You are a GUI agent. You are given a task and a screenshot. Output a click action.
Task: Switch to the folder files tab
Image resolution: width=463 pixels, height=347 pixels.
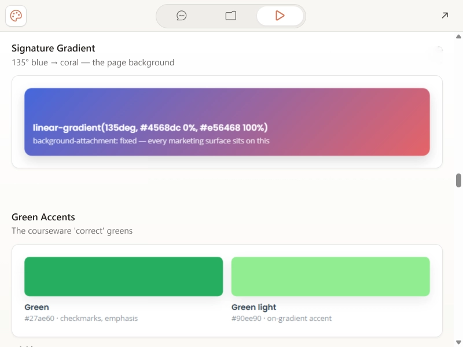[x=230, y=16]
